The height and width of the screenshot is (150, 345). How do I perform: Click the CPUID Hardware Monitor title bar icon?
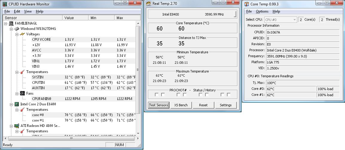point(4,4)
